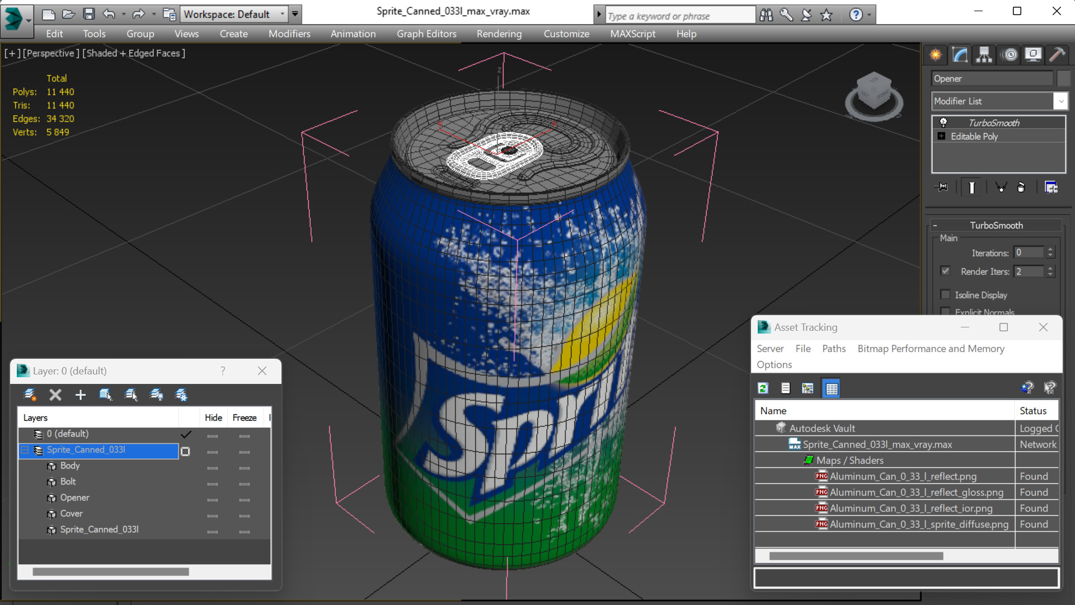
Task: Open the Modifiers menu
Action: [289, 34]
